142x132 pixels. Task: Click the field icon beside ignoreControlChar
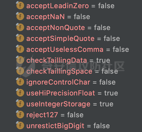click(20, 82)
